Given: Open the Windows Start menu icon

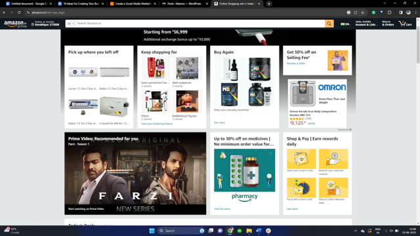Looking at the screenshot, I should click(152, 231).
